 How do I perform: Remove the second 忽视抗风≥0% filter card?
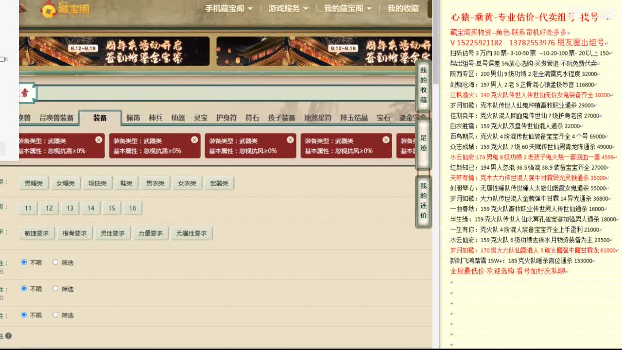pos(386,140)
